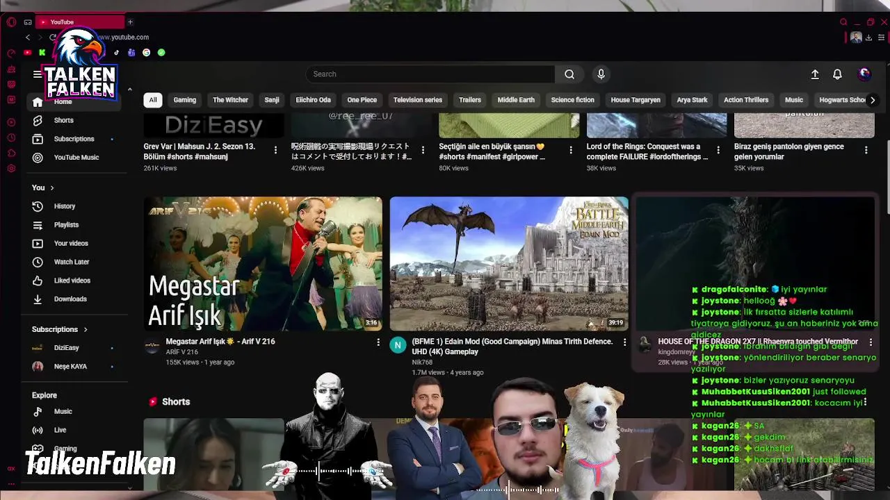Open Your videos in the sidebar
Screen dimensions: 890x500
[75, 244]
